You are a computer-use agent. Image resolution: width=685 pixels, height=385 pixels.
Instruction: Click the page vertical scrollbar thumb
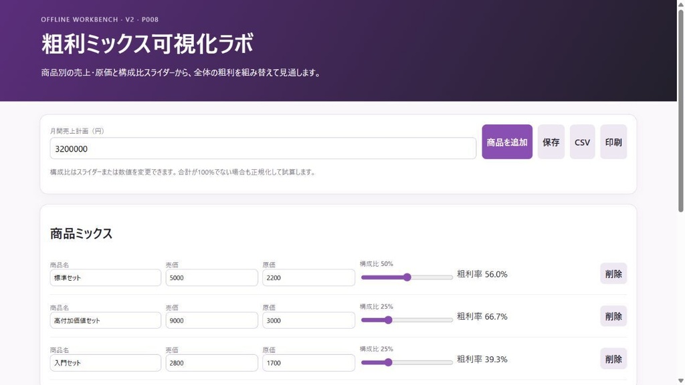click(x=680, y=110)
